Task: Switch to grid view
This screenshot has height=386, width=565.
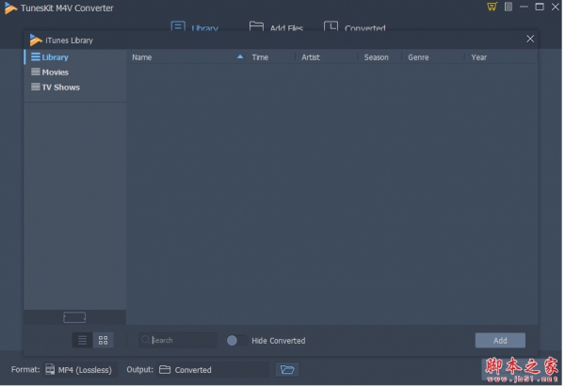Action: pos(104,340)
